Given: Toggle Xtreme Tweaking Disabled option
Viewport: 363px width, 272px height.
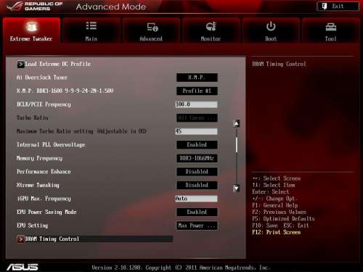Looking at the screenshot, I should coord(197,185).
